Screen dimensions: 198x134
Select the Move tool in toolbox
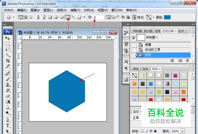point(8,38)
